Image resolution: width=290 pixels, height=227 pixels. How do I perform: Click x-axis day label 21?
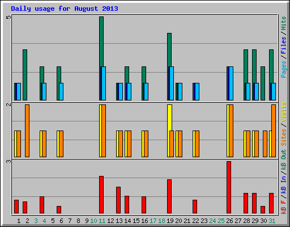pyautogui.click(x=187, y=221)
